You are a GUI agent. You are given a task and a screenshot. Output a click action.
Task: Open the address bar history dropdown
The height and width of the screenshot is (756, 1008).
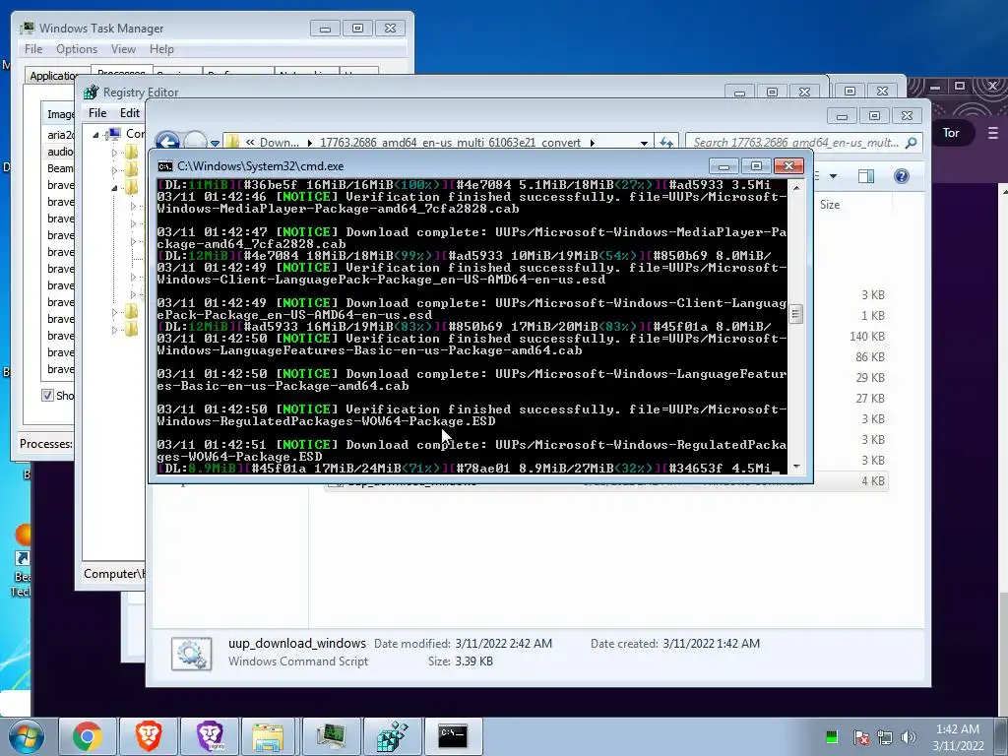click(644, 143)
